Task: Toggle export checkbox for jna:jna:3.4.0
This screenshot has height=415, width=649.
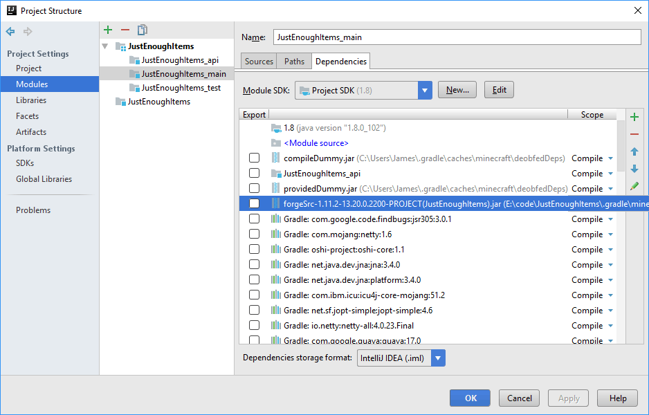Action: coord(254,264)
